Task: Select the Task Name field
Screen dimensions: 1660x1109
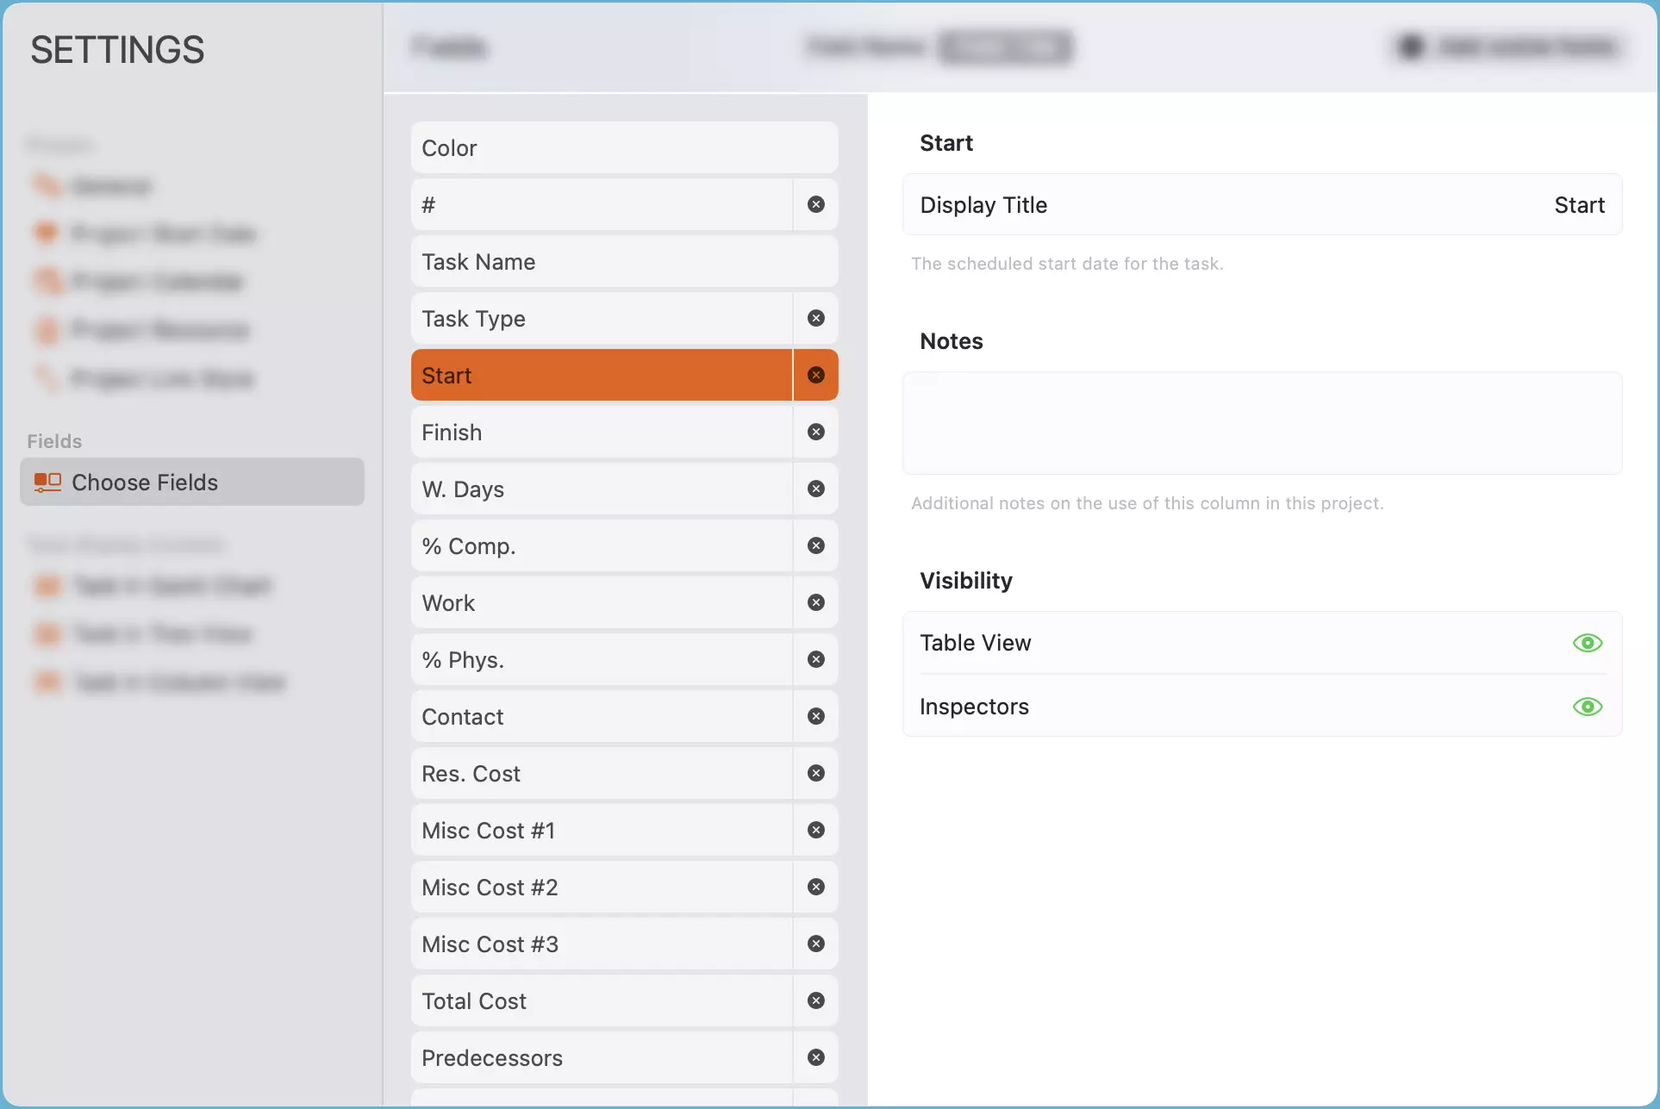Action: coord(624,262)
